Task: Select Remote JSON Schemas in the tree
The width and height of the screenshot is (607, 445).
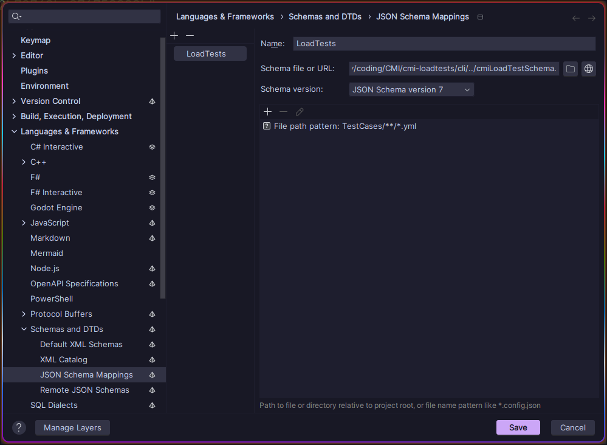Action: [x=84, y=390]
